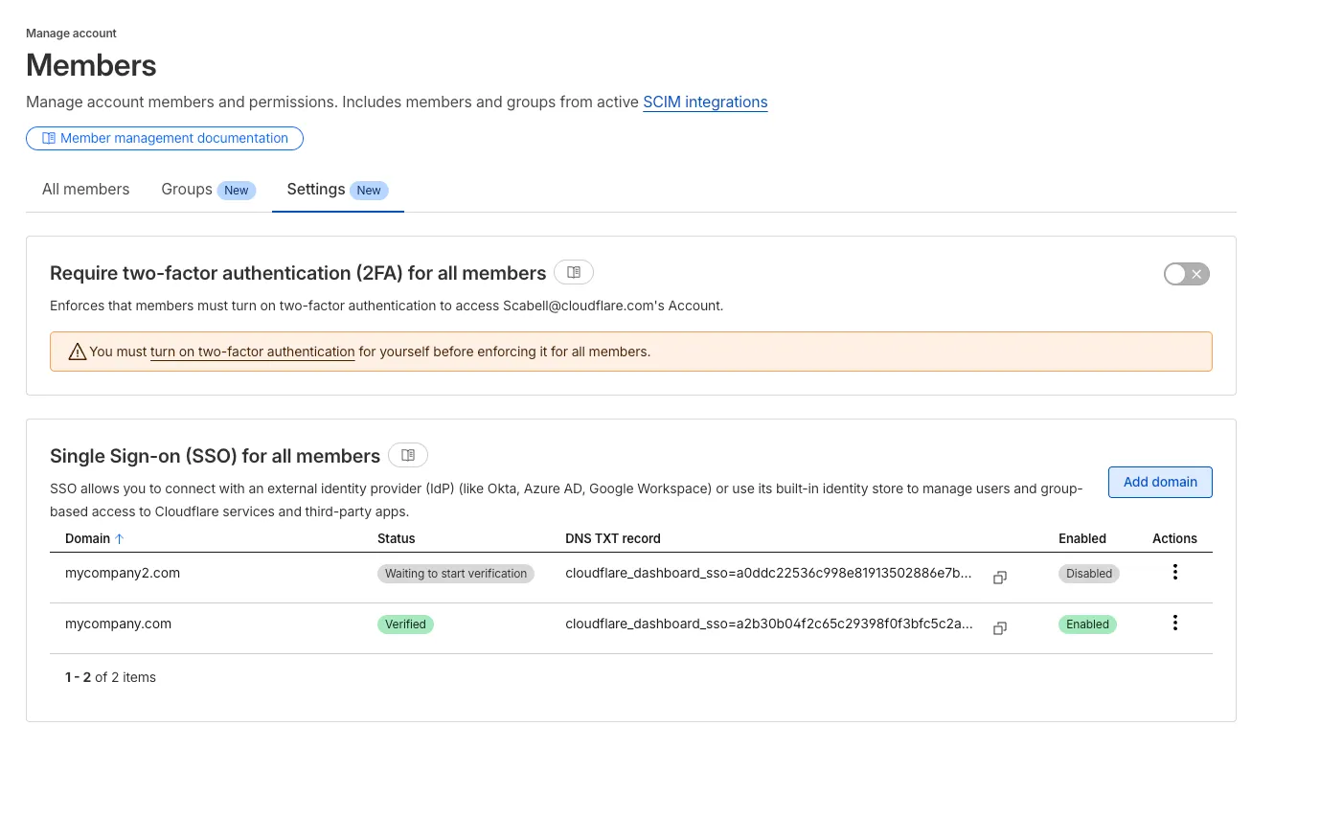Screen dimensions: 1320x840
Task: Open documentation for Single Sign-on settings
Action: pyautogui.click(x=407, y=455)
